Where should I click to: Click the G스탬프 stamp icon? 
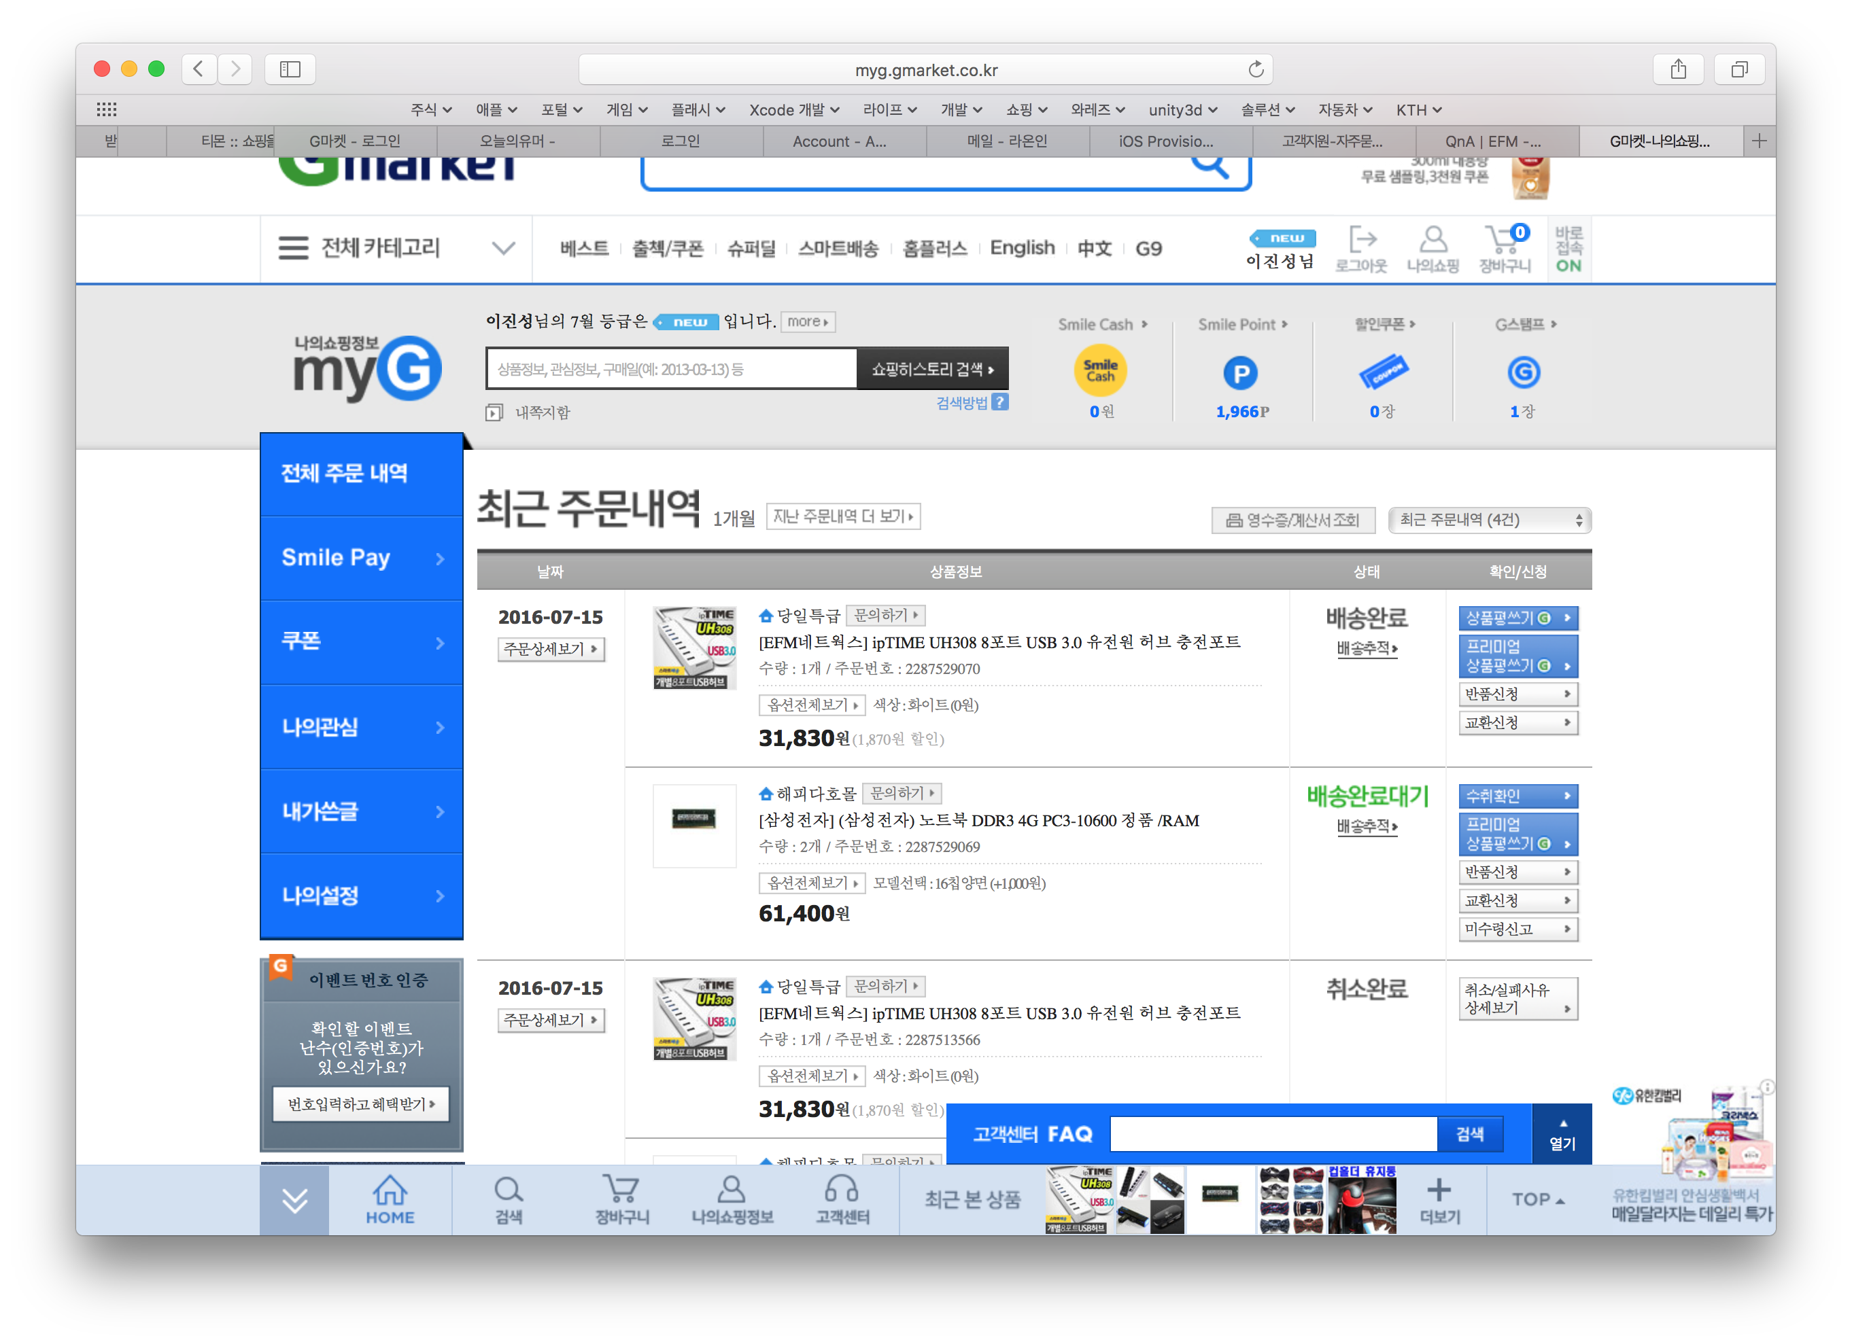click(1523, 372)
